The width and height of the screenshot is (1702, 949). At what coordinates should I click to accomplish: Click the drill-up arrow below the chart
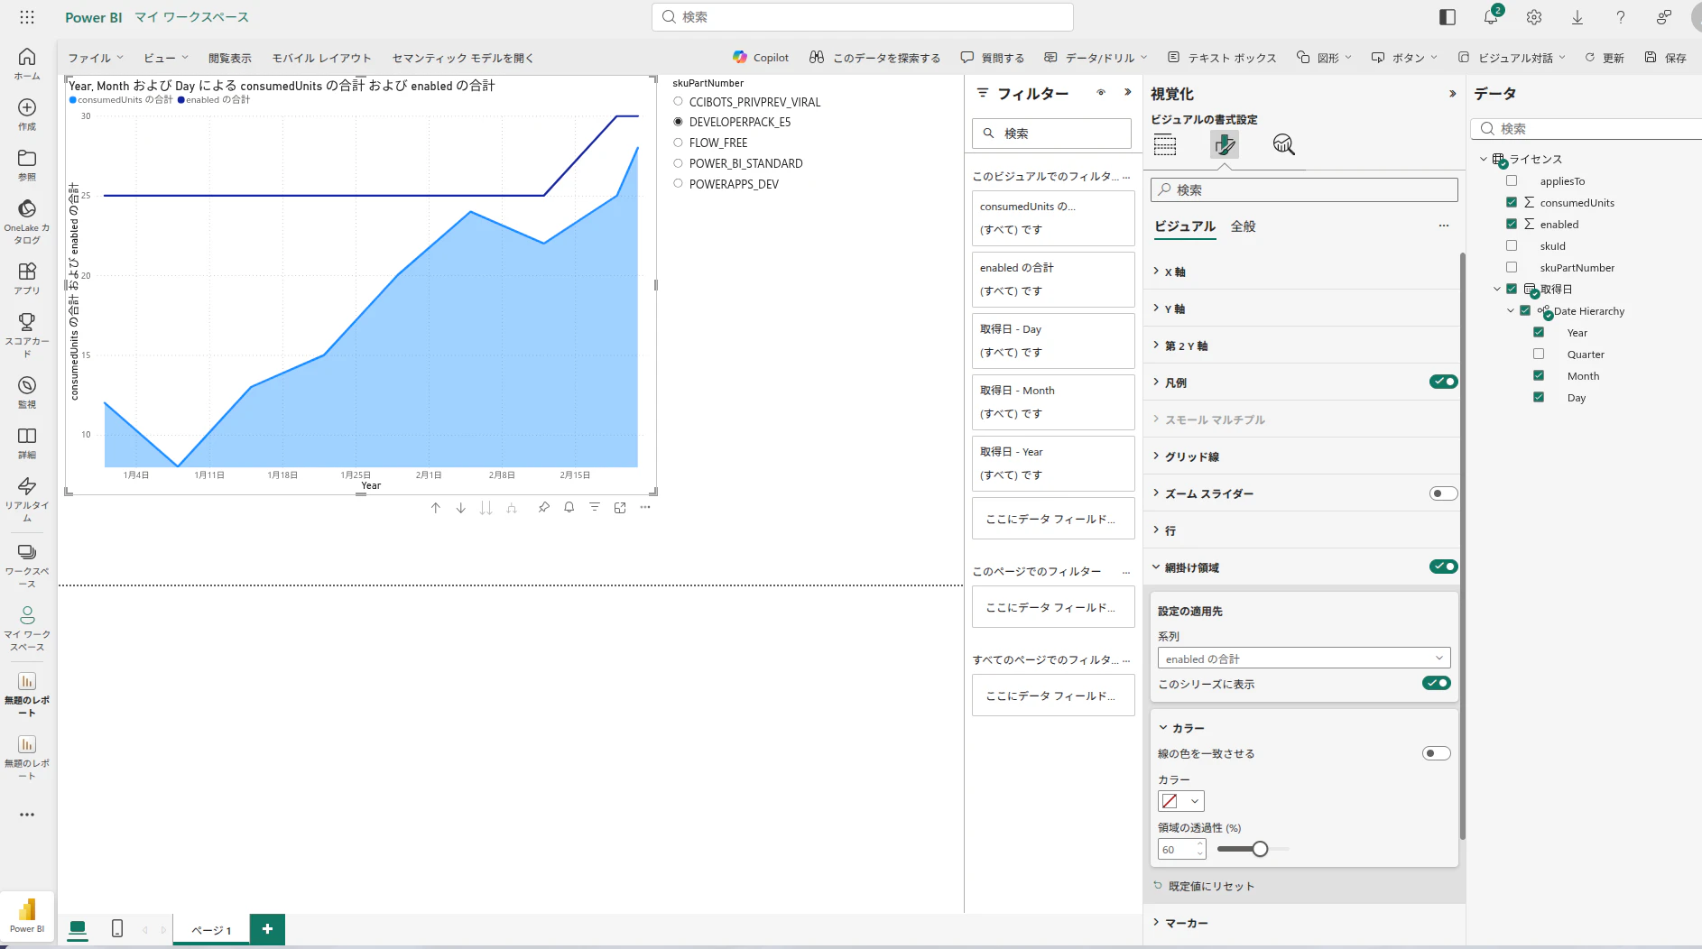(436, 508)
